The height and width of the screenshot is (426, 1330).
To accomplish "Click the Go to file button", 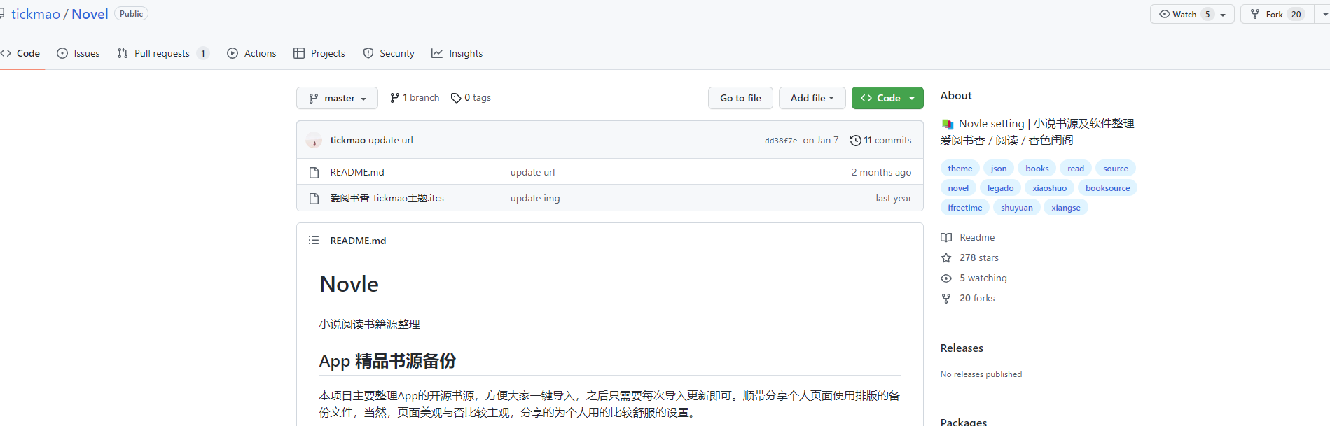I will (740, 99).
